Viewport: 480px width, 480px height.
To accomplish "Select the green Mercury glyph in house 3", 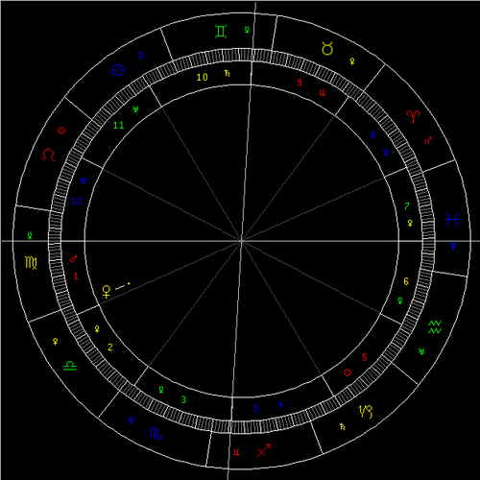I will (161, 390).
